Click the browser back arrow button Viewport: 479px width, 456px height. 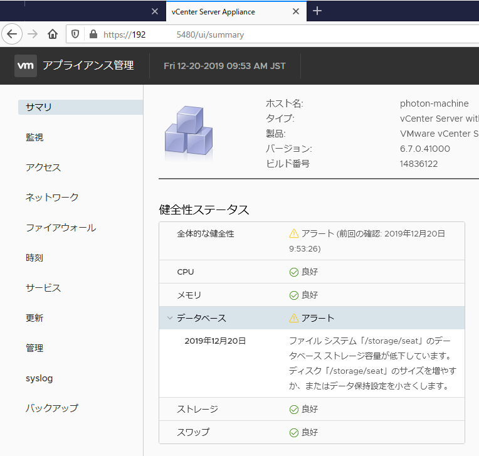click(12, 34)
